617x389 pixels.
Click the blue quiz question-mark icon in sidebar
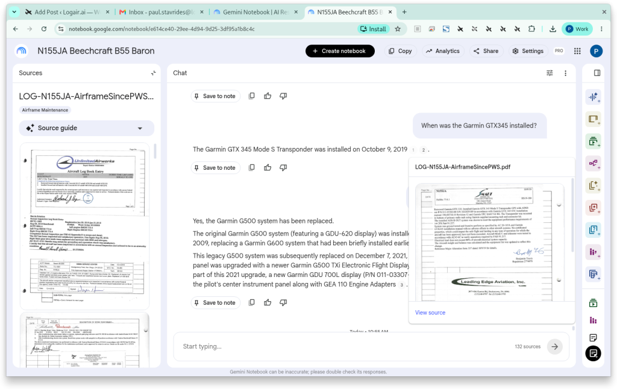(594, 229)
